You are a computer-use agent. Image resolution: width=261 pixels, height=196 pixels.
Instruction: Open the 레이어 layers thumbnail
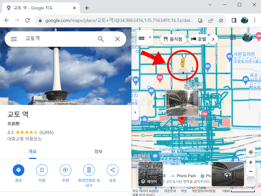point(151,174)
